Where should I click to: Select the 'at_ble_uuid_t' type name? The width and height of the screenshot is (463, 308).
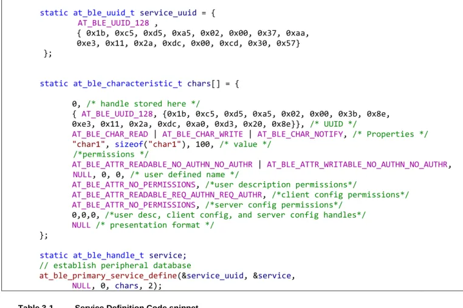[x=104, y=13]
